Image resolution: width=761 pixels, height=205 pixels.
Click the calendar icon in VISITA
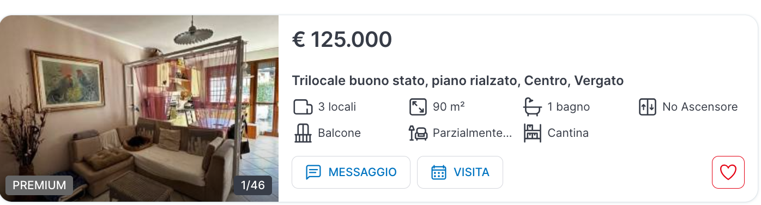coord(439,172)
